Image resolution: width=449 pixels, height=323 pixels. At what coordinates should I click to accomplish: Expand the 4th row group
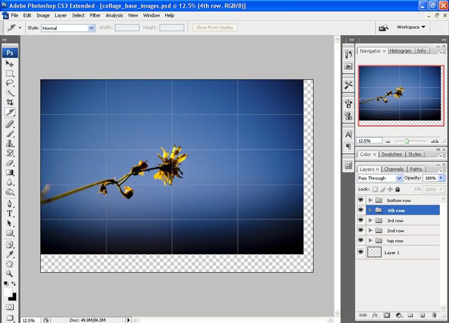point(371,211)
